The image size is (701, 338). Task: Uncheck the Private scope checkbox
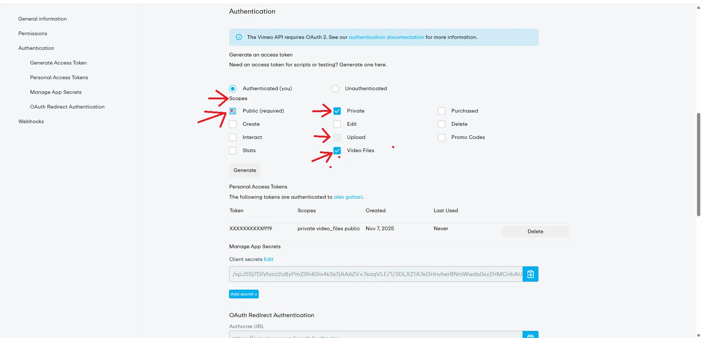tap(337, 111)
